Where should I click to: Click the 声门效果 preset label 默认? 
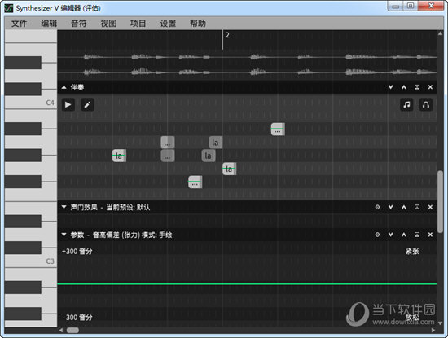[143, 207]
